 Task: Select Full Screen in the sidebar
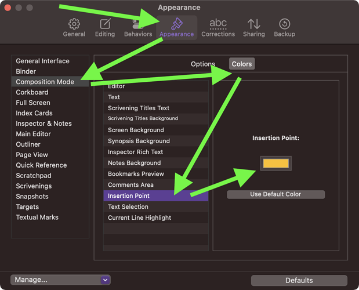50,103
